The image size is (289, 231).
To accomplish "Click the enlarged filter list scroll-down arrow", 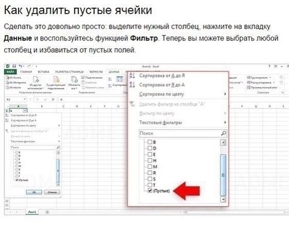I will tap(223, 199).
